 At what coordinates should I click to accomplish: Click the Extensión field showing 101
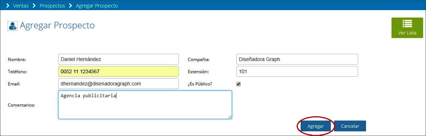point(297,71)
